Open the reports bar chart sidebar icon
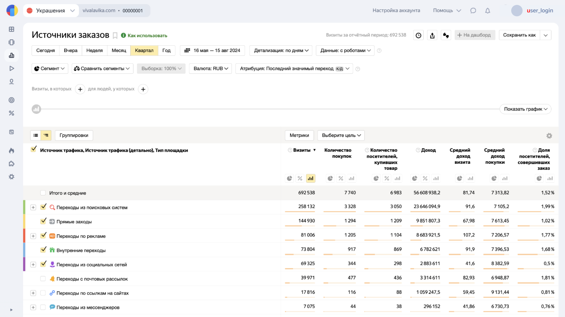 pos(12,55)
